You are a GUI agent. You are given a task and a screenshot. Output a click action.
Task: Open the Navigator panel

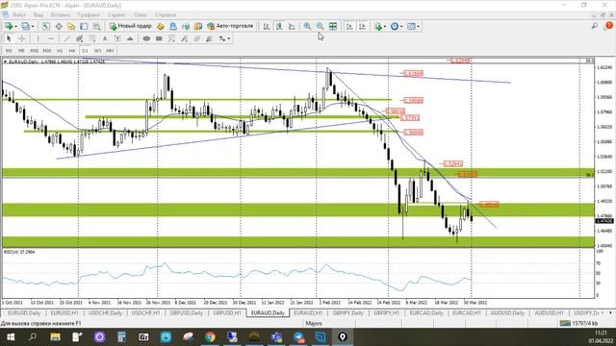click(71, 26)
